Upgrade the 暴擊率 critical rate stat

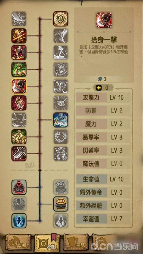[x=103, y=138]
